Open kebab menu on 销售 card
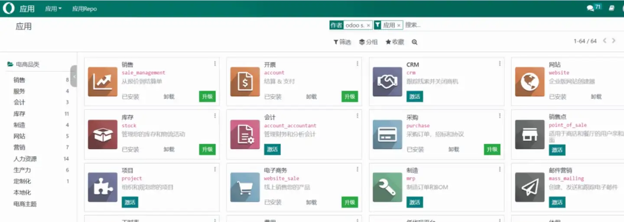This screenshot has width=624, height=222. pos(215,64)
